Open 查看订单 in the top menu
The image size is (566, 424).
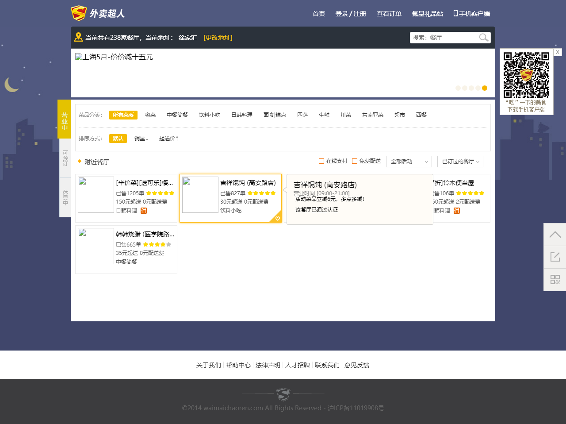[x=389, y=14]
